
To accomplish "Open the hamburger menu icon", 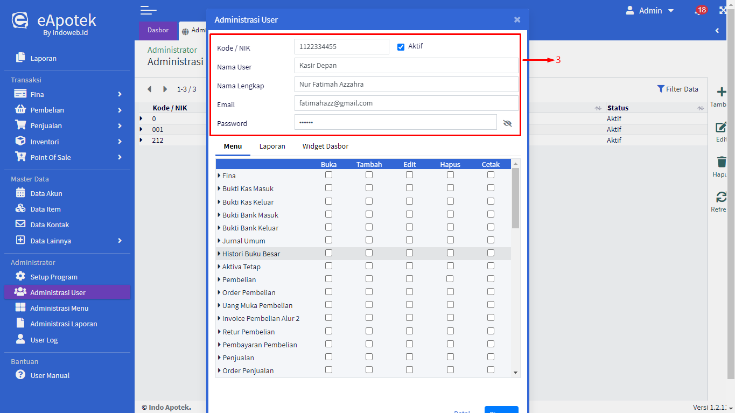I will pyautogui.click(x=148, y=10).
